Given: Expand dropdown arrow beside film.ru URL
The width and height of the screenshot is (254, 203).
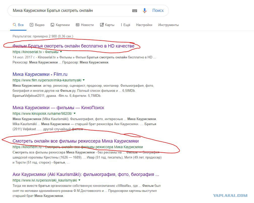Looking at the screenshot, I should click(x=84, y=80).
